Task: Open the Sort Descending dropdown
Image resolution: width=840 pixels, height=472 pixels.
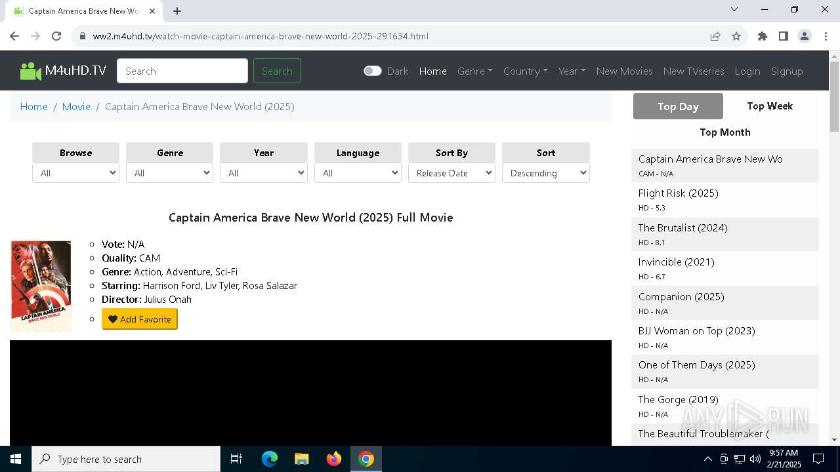Action: pyautogui.click(x=546, y=173)
